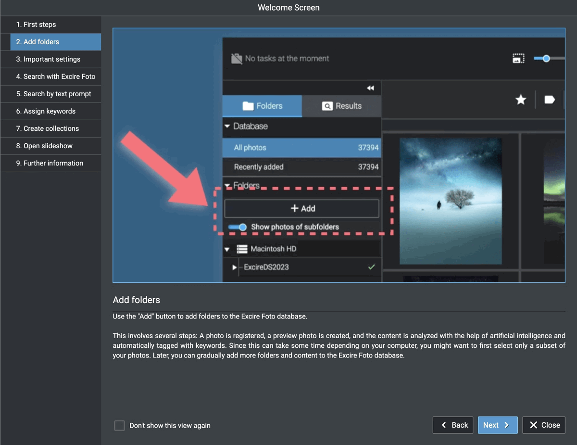Expand the ExcireDS2023 folder

point(235,267)
